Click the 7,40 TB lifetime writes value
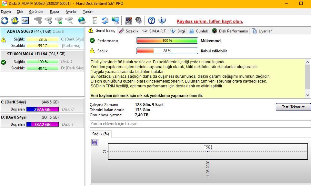 141,115
